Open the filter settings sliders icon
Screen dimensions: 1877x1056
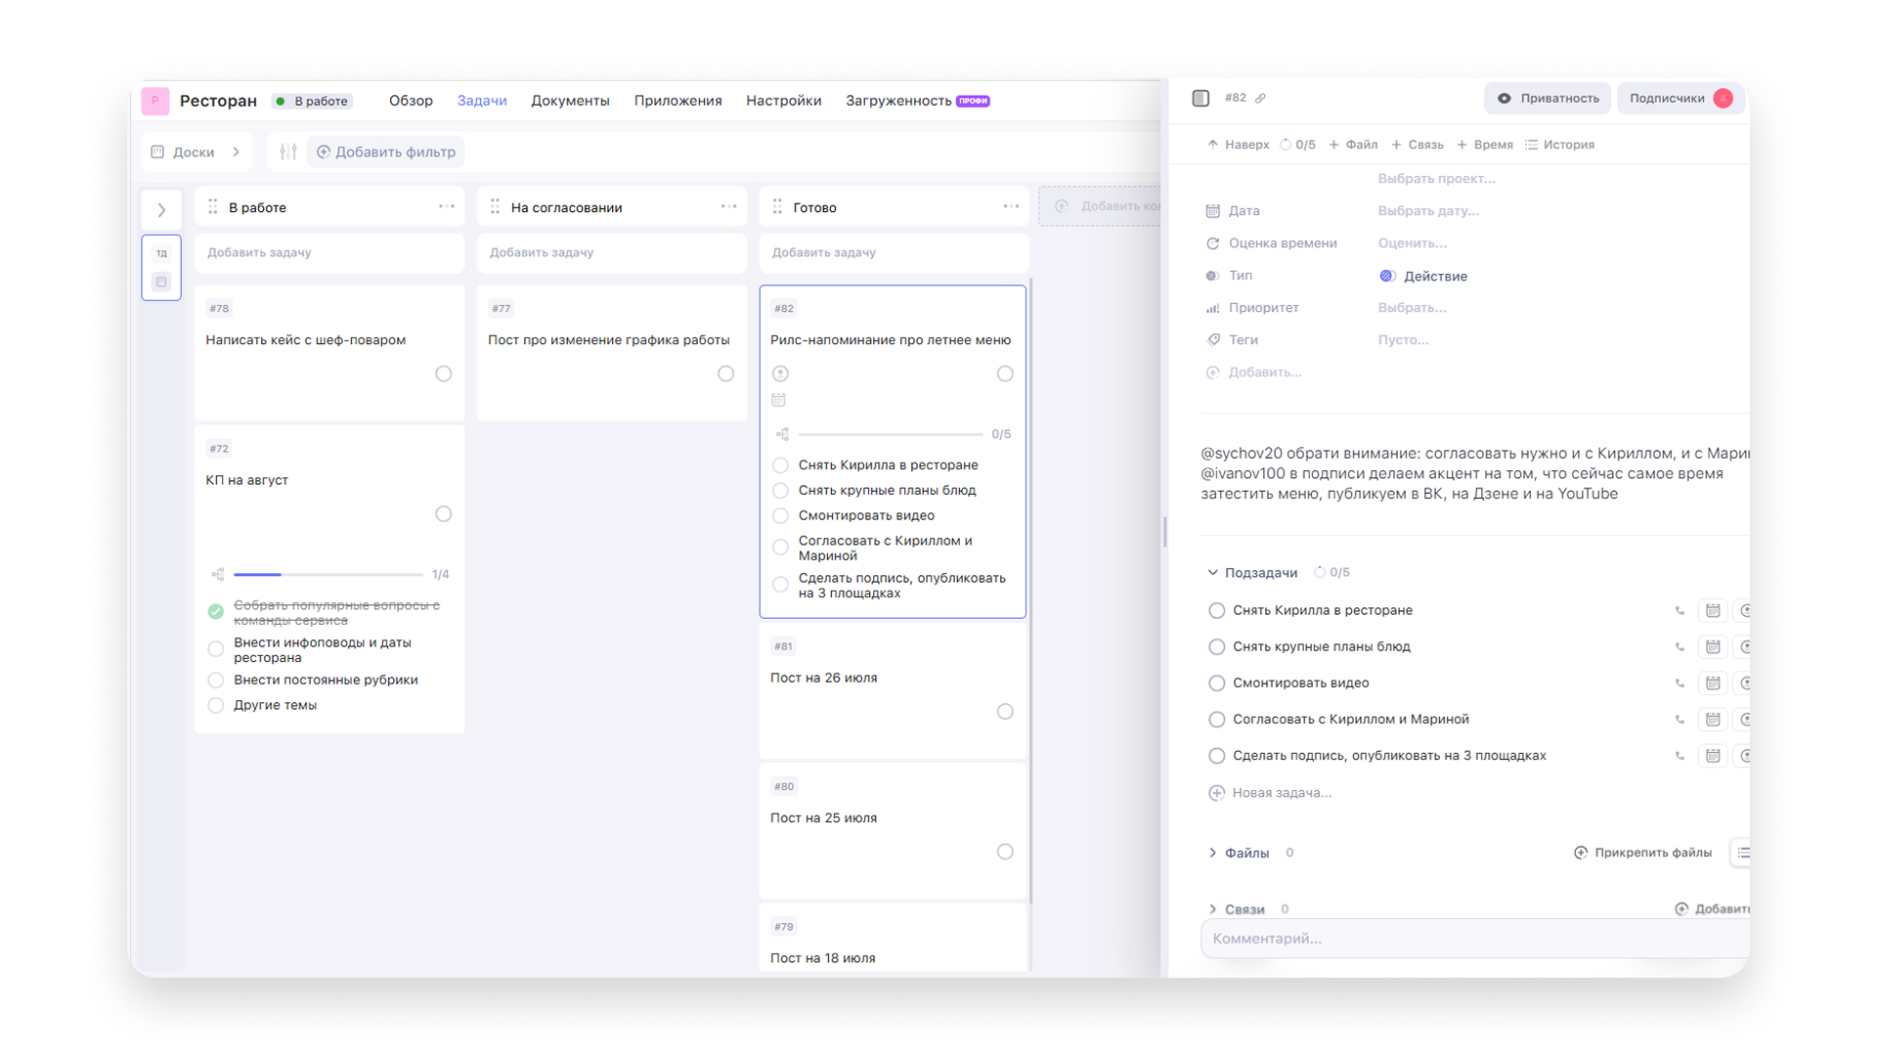click(x=287, y=152)
